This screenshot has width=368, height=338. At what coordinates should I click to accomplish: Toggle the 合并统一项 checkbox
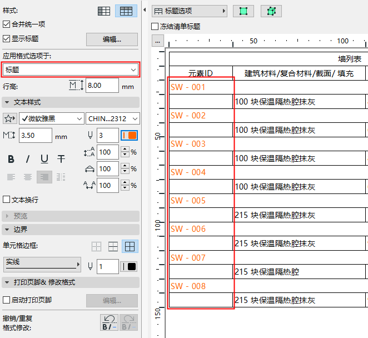[x=6, y=24]
